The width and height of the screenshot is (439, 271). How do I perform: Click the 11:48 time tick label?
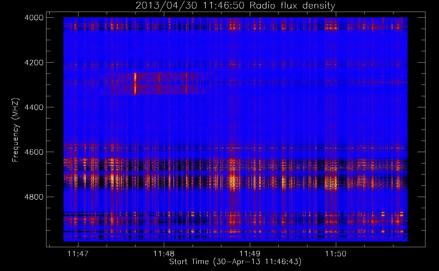[164, 254]
